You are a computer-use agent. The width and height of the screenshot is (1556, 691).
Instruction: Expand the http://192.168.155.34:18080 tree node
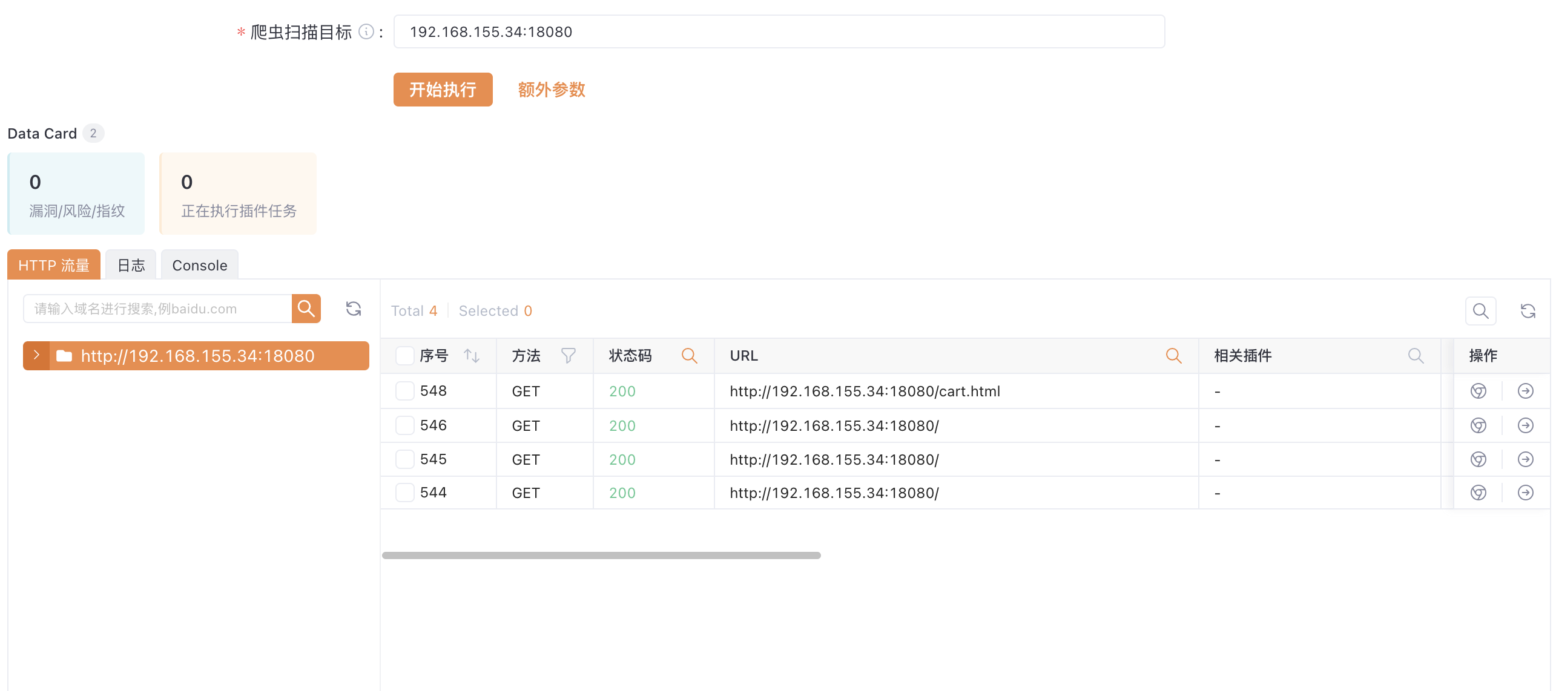click(36, 355)
